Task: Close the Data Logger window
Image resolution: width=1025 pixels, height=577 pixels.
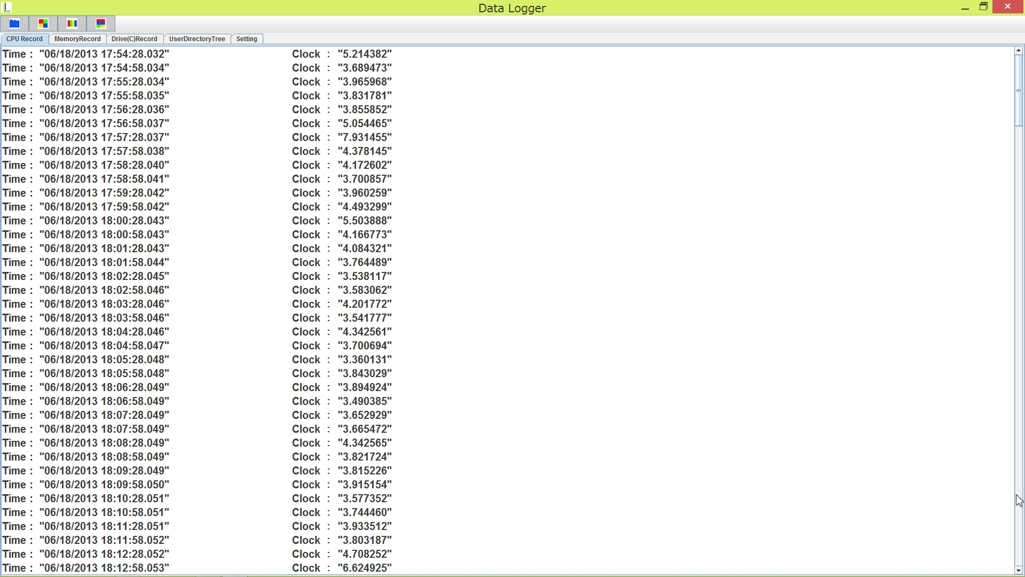Action: [x=1007, y=7]
